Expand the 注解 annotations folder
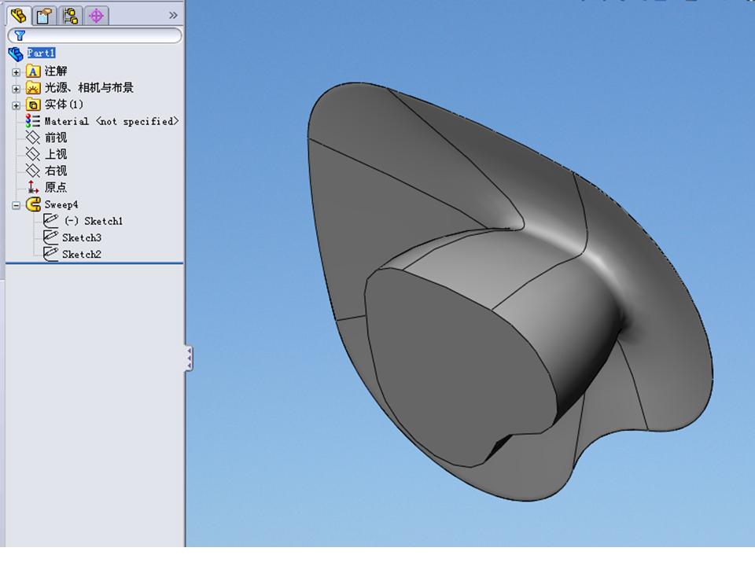 (16, 72)
